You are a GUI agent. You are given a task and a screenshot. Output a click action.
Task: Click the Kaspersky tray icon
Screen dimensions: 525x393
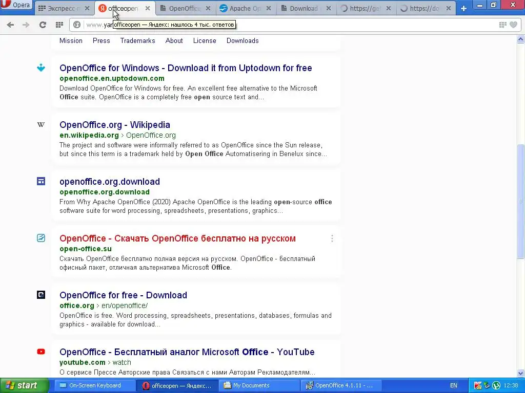click(478, 385)
